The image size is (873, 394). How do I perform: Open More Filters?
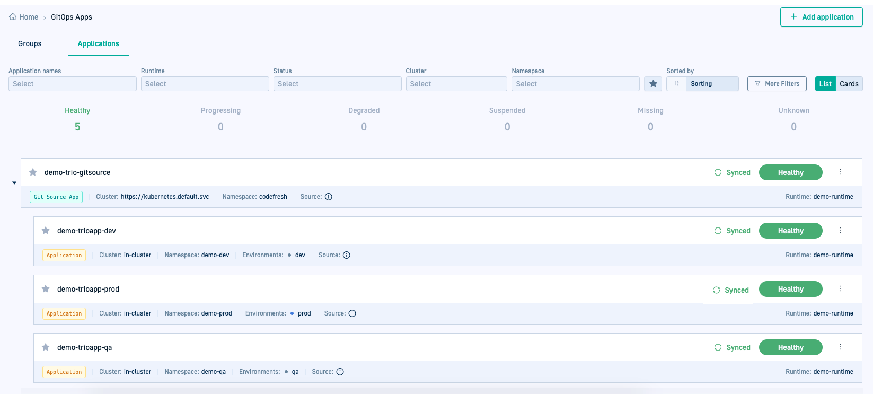pos(777,84)
